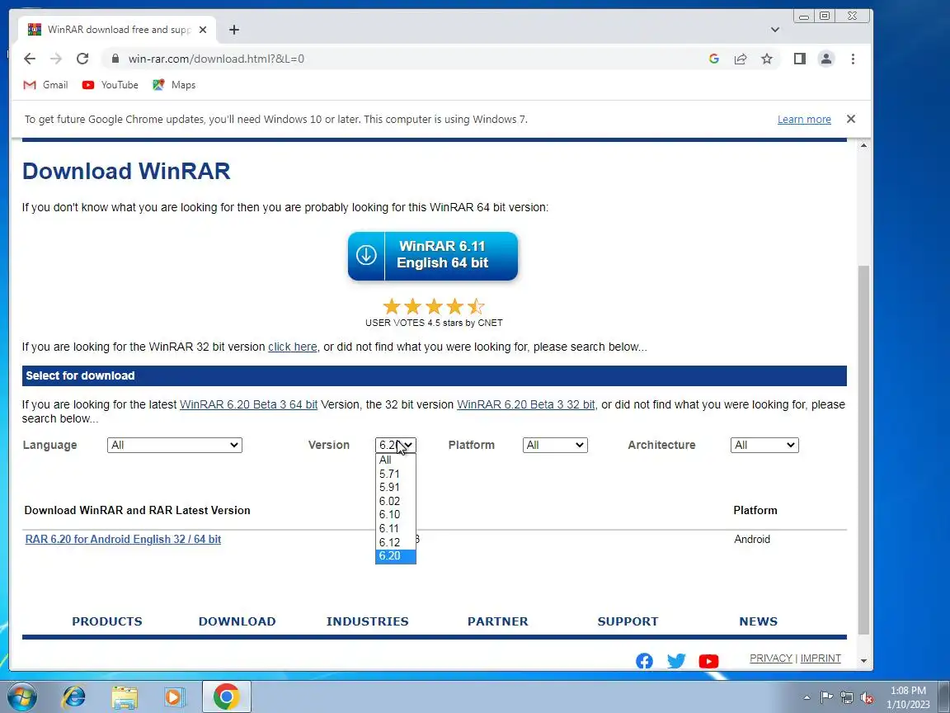Open Windows Media Player from taskbar
The image size is (950, 713).
point(175,696)
